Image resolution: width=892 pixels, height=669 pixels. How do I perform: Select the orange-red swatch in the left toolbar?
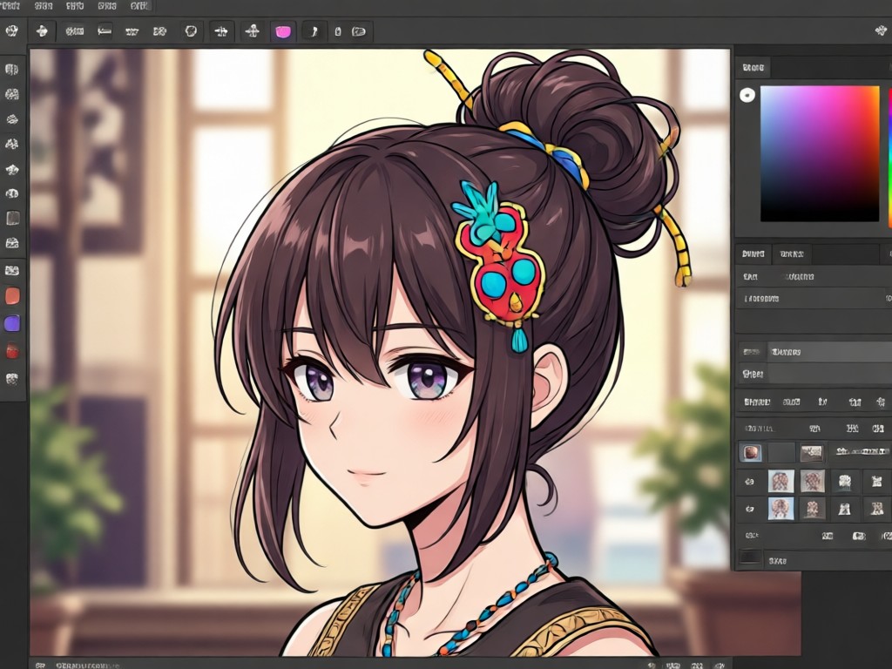[12, 296]
